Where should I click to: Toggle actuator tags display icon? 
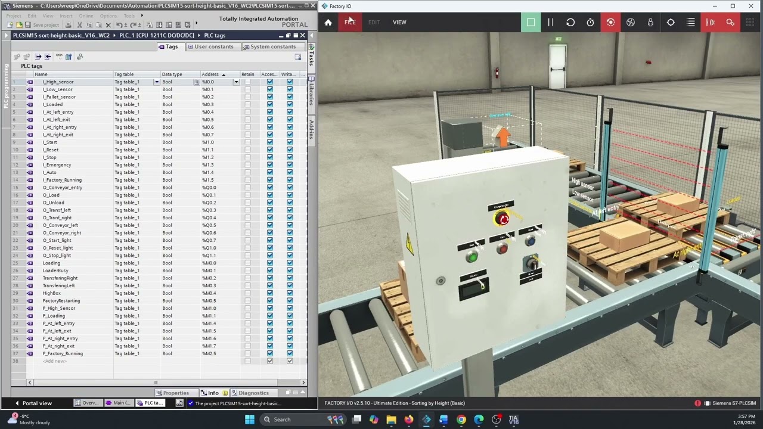click(730, 23)
